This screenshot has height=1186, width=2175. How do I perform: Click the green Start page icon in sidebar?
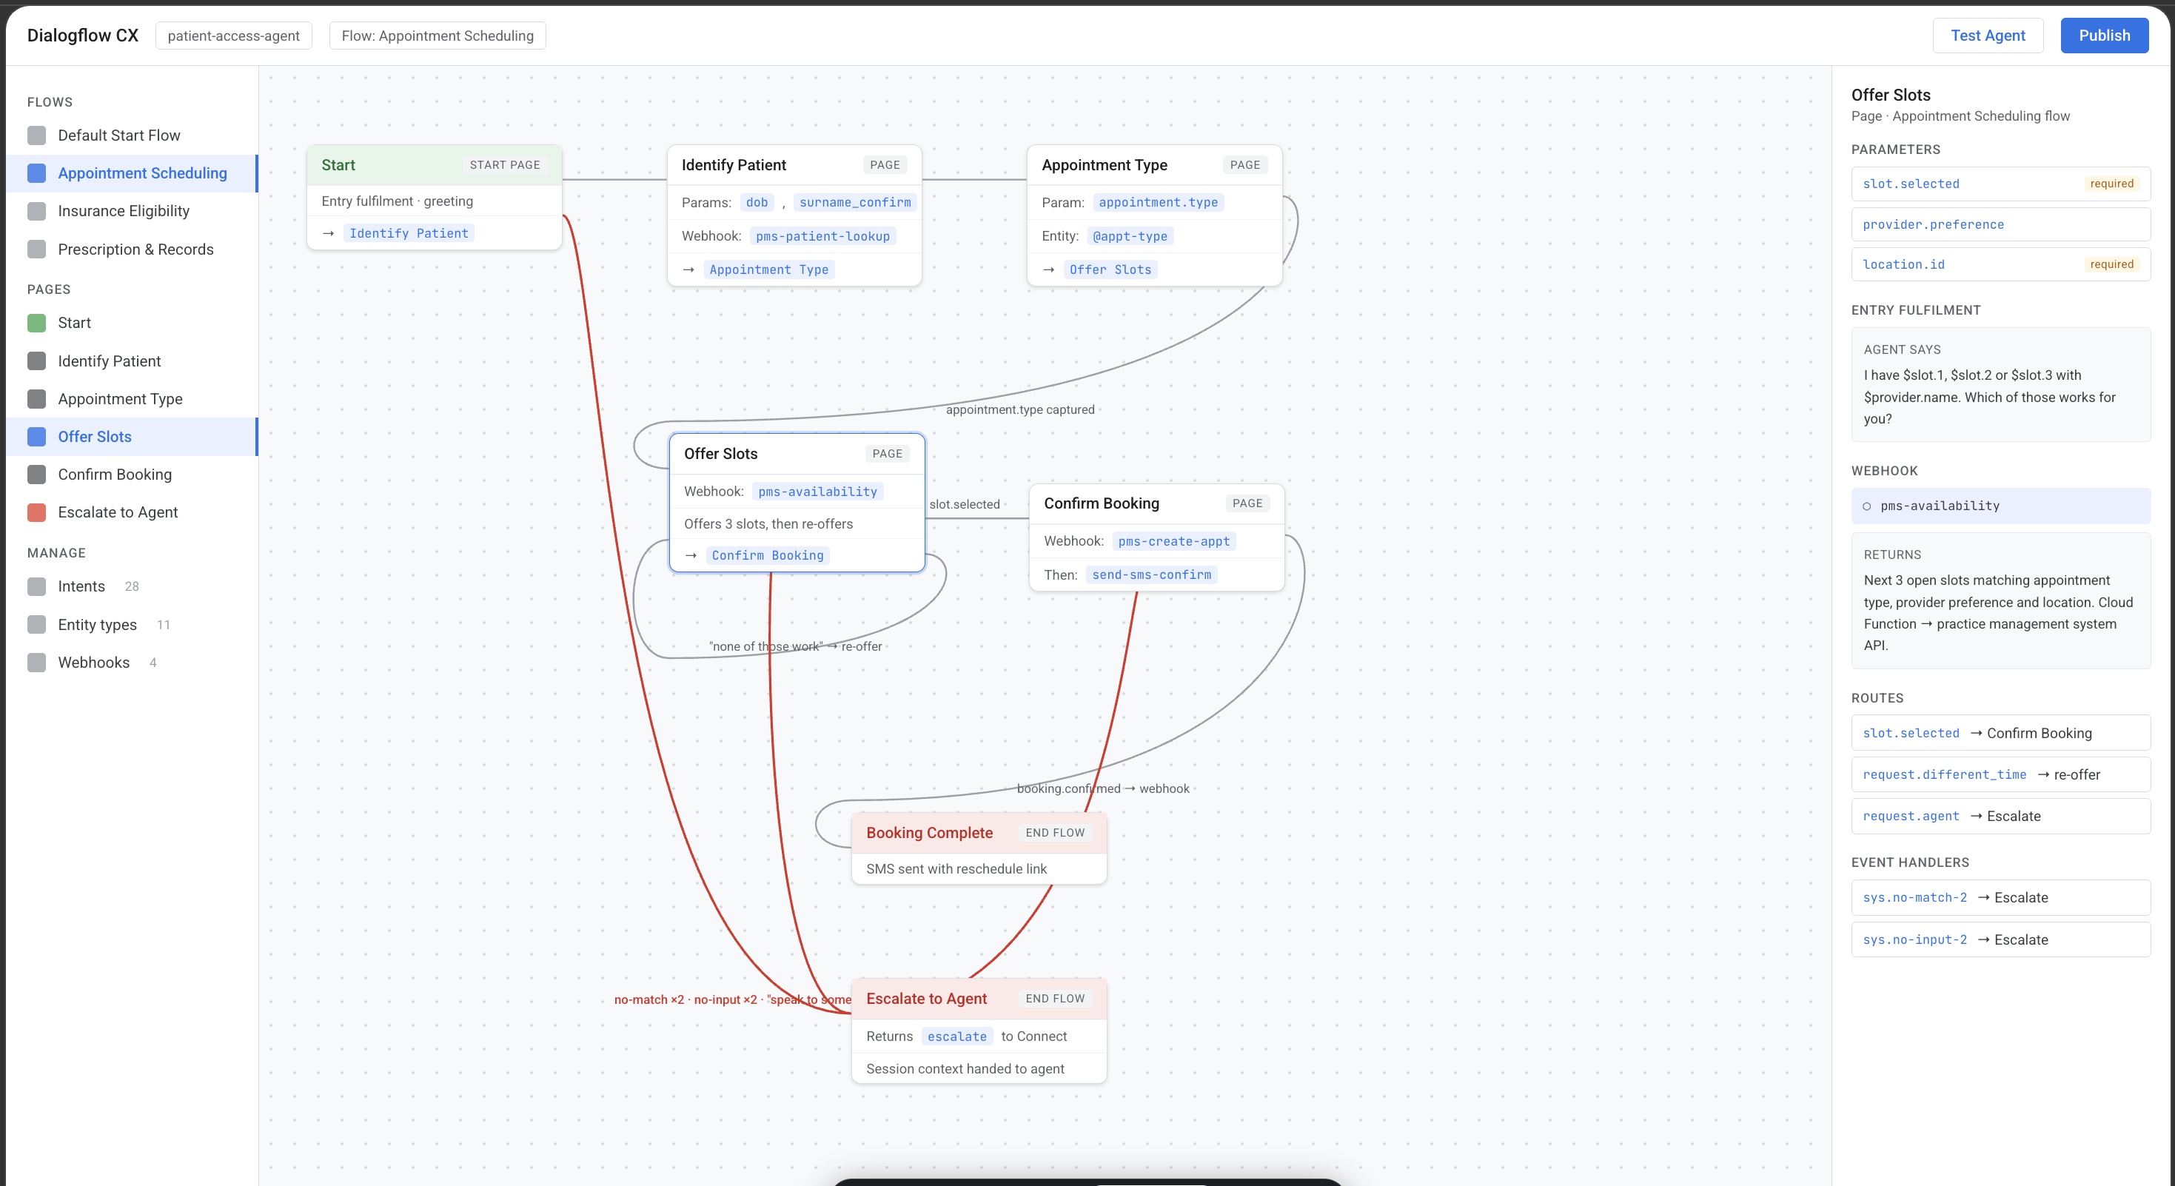coord(36,323)
